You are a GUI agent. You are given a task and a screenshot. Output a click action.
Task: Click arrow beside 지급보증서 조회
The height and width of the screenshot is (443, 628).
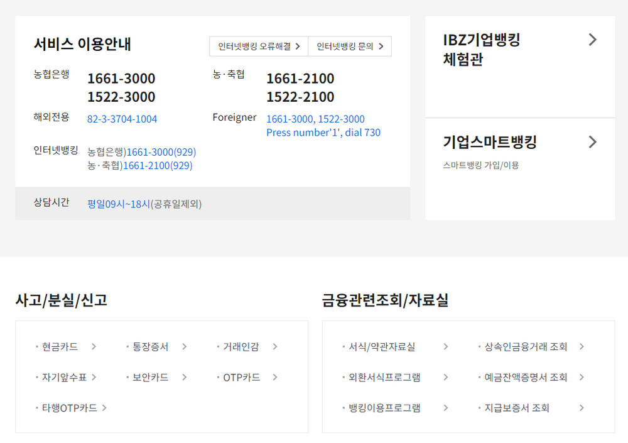coord(582,408)
